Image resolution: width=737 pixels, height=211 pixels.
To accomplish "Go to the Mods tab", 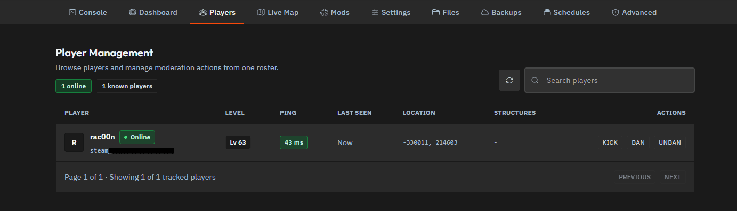I will tap(335, 12).
